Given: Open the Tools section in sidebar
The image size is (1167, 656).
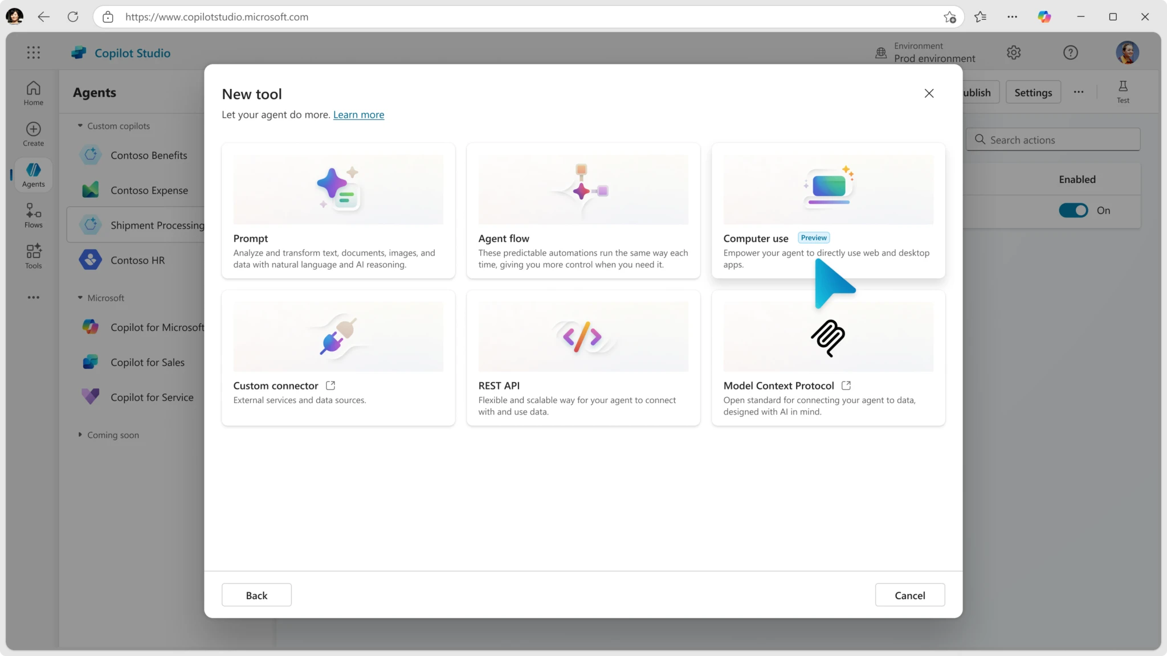Looking at the screenshot, I should pos(33,256).
